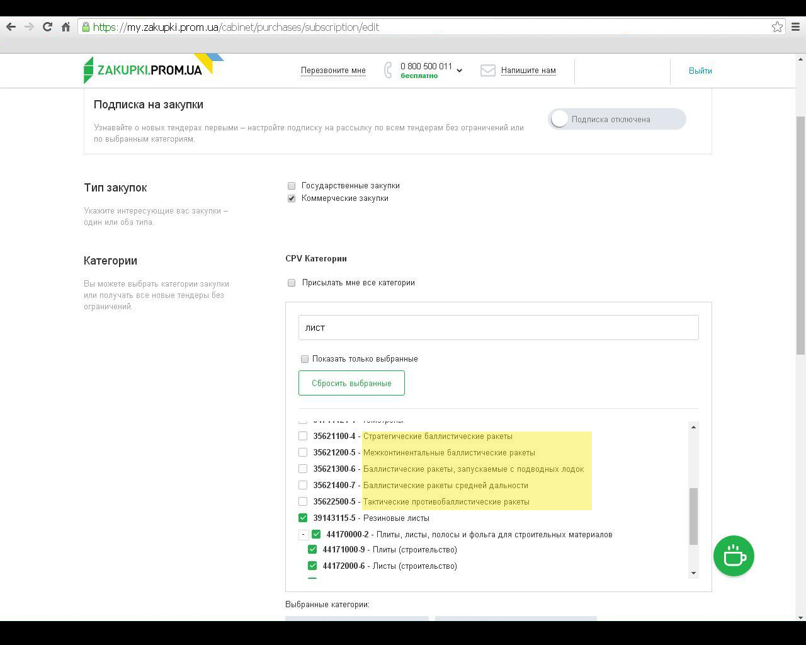This screenshot has width=806, height=645.
Task: Check 35621100-4 Стратегические баллистические ракеты
Action: (x=303, y=436)
